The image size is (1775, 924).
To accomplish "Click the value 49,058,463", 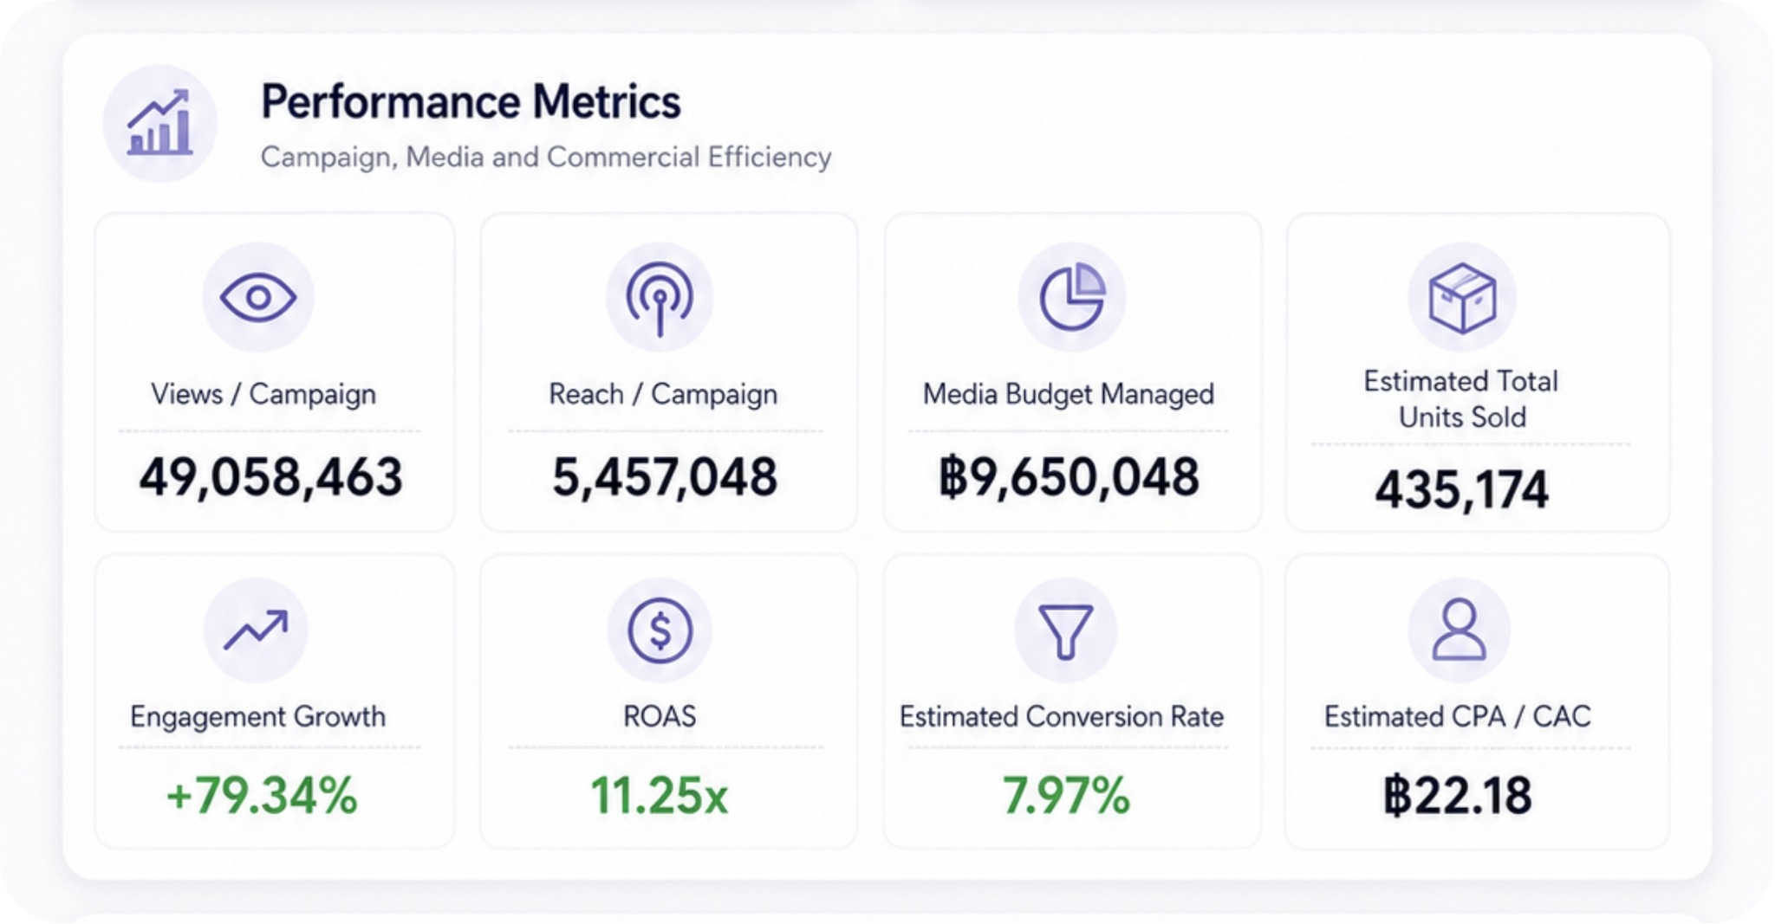I will tap(271, 477).
